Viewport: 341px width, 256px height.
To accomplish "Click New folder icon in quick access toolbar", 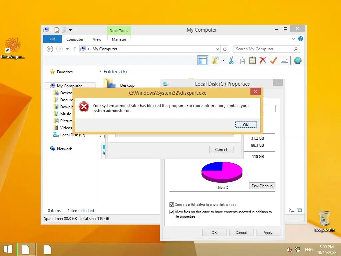I will (x=64, y=30).
